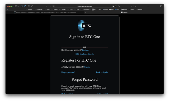Close the Eos Open Beta tab

pos(86,12)
